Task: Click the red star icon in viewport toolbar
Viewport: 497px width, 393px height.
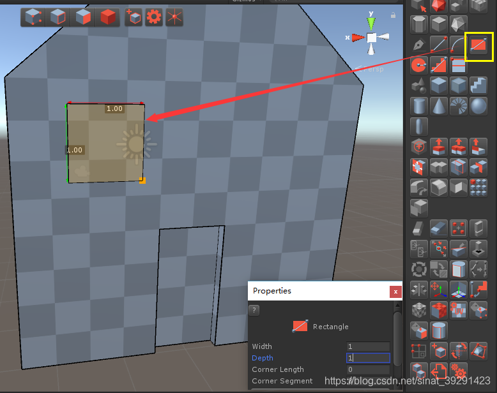Action: pyautogui.click(x=174, y=17)
